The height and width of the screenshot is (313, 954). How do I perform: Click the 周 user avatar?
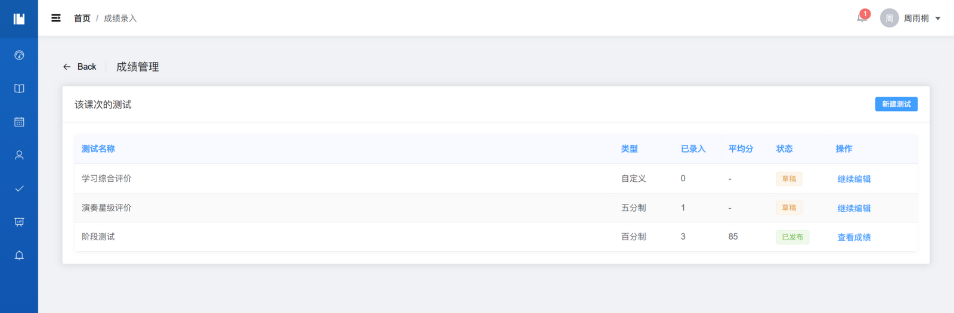point(889,18)
